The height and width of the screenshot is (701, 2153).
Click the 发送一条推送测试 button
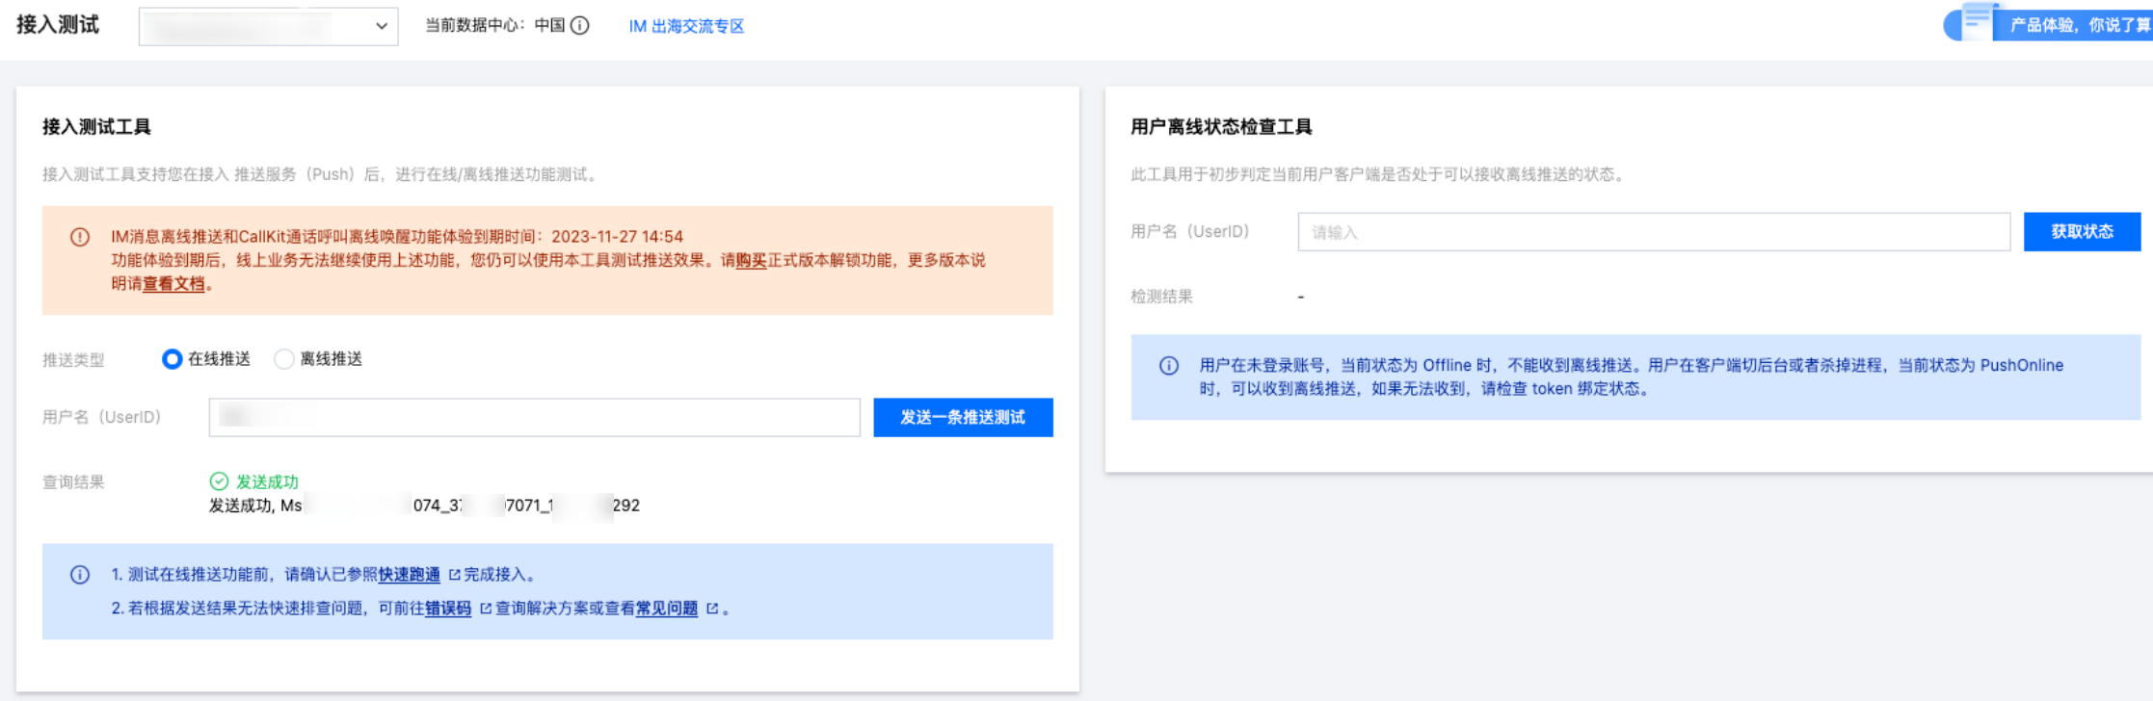963,417
